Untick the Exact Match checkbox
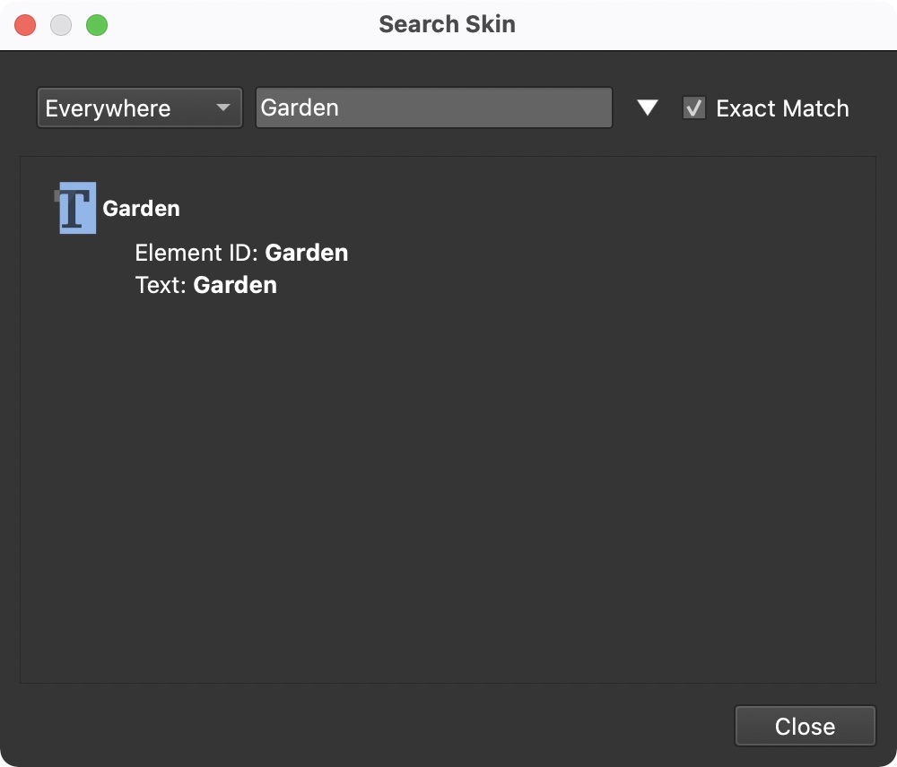Image resolution: width=897 pixels, height=767 pixels. pos(693,108)
